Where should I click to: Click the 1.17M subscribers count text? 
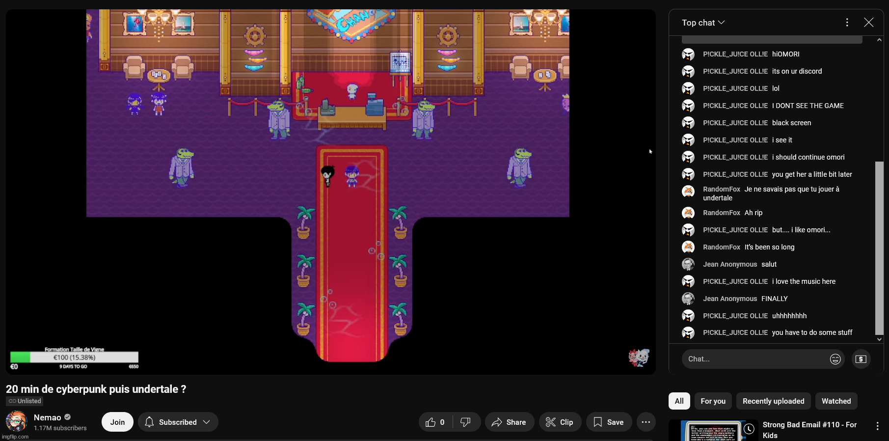pyautogui.click(x=60, y=428)
